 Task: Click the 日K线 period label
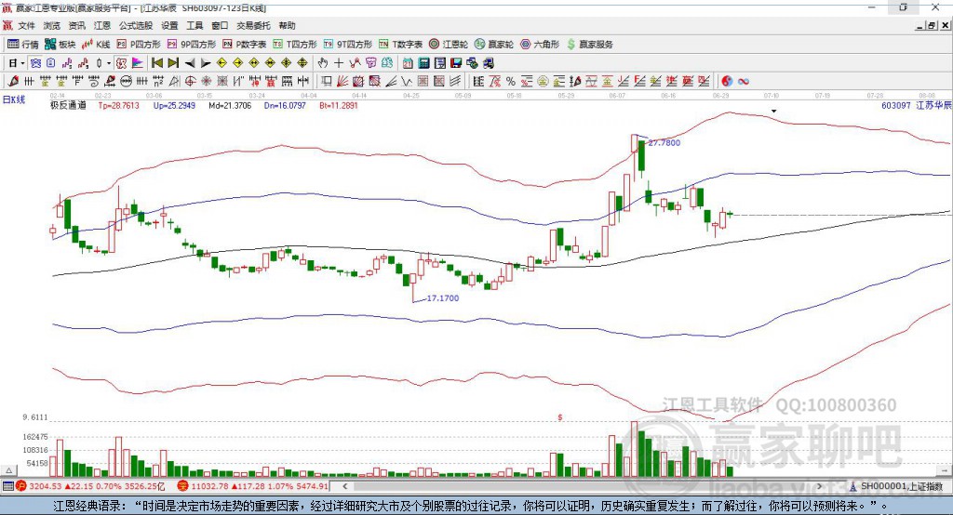14,99
